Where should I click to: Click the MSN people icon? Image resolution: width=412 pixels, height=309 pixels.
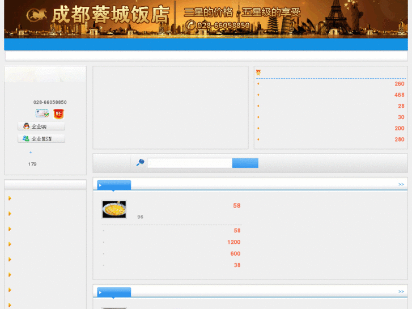pos(26,138)
